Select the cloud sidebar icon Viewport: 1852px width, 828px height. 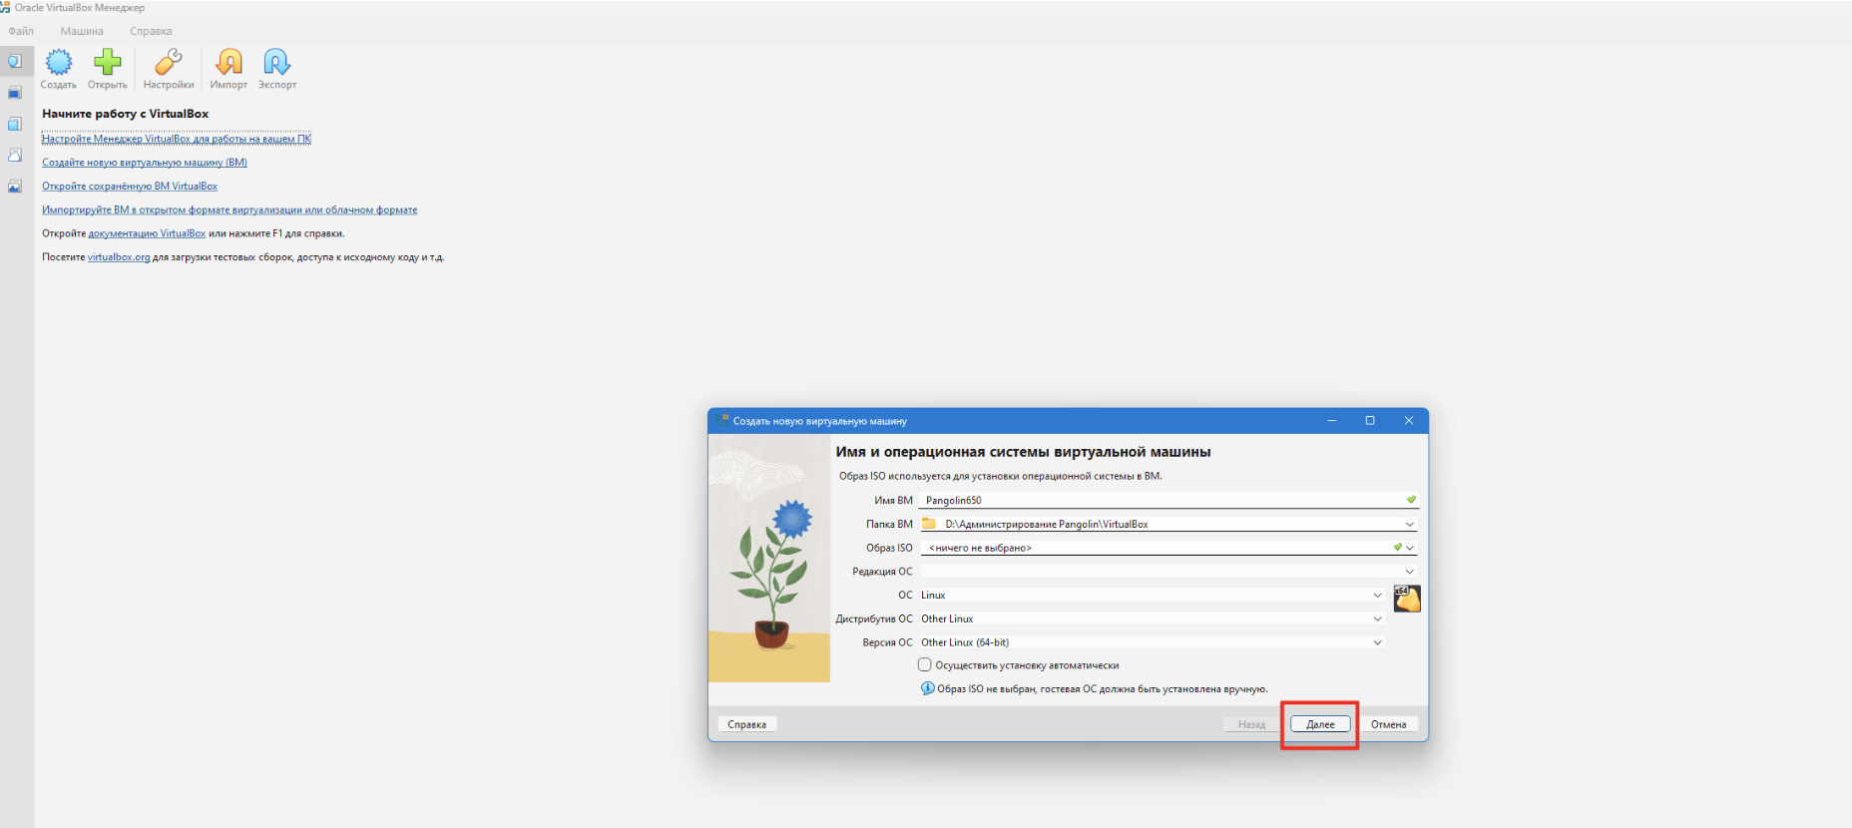click(x=15, y=155)
